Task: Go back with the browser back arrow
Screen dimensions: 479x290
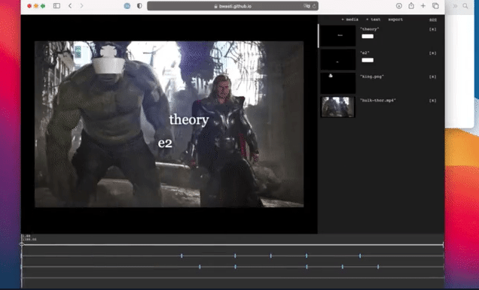Action: 70,6
